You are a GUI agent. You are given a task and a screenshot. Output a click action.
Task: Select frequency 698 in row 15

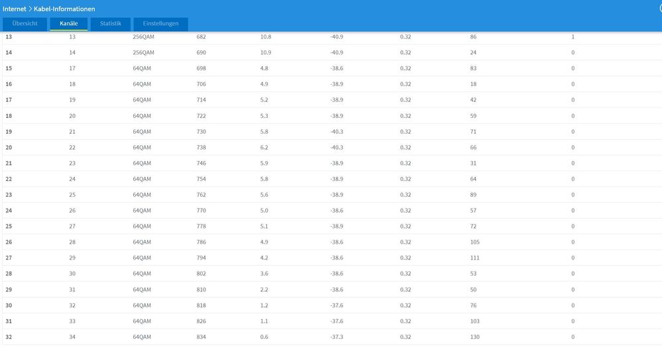(x=201, y=68)
